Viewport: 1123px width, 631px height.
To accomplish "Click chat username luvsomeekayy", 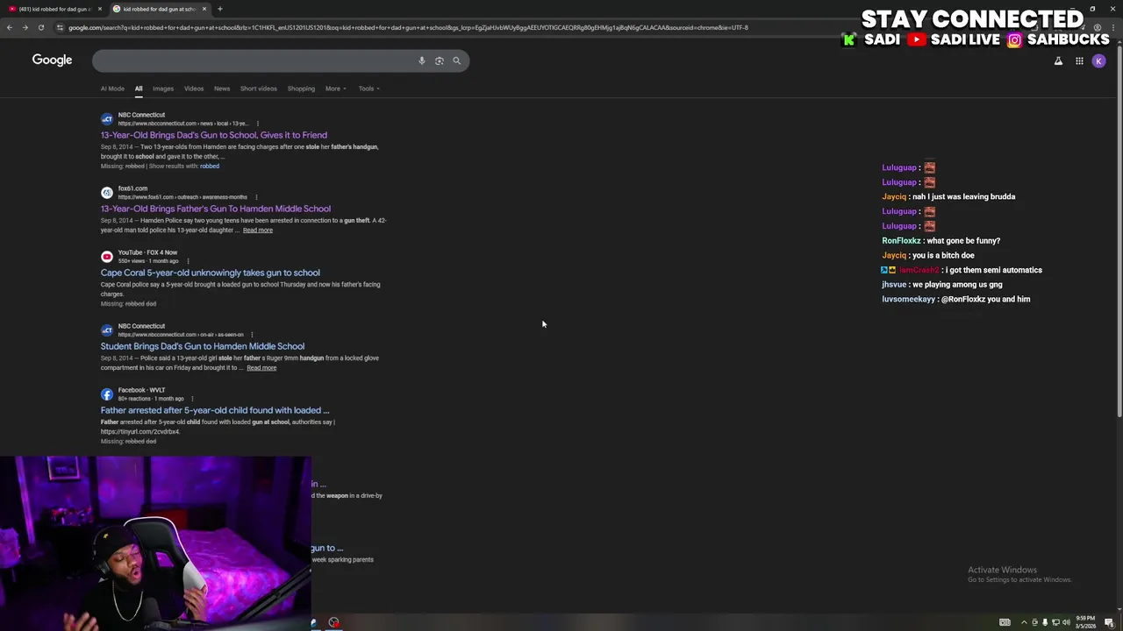I will pyautogui.click(x=909, y=300).
